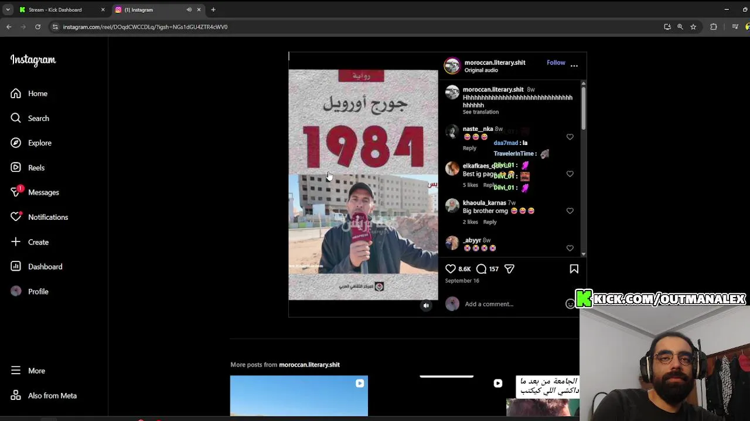Viewport: 750px width, 421px height.
Task: Open Notifications in the sidebar
Action: pyautogui.click(x=48, y=217)
